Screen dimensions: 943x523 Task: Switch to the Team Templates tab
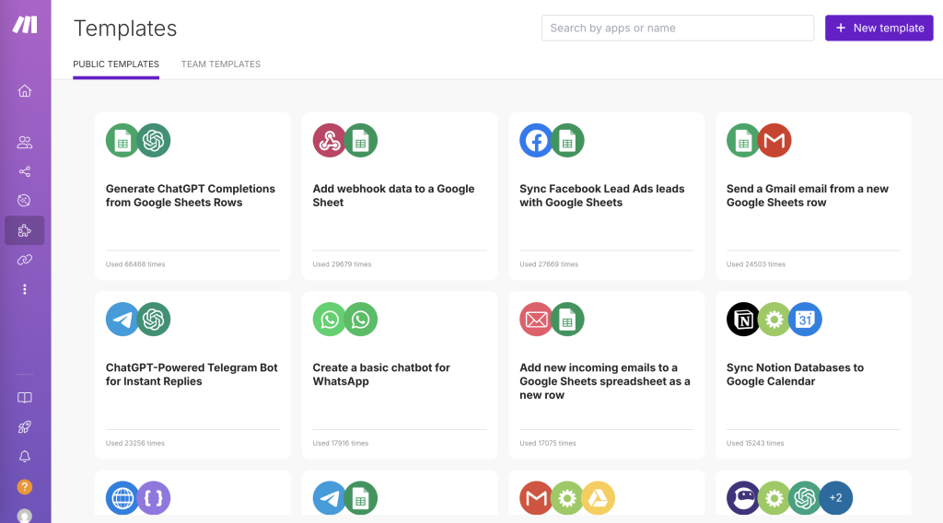coord(220,64)
